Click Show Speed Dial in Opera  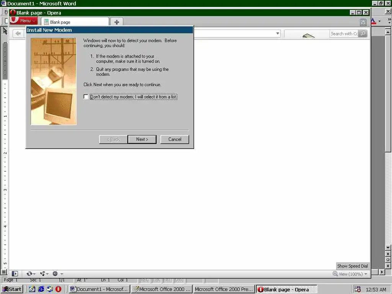[x=352, y=266]
